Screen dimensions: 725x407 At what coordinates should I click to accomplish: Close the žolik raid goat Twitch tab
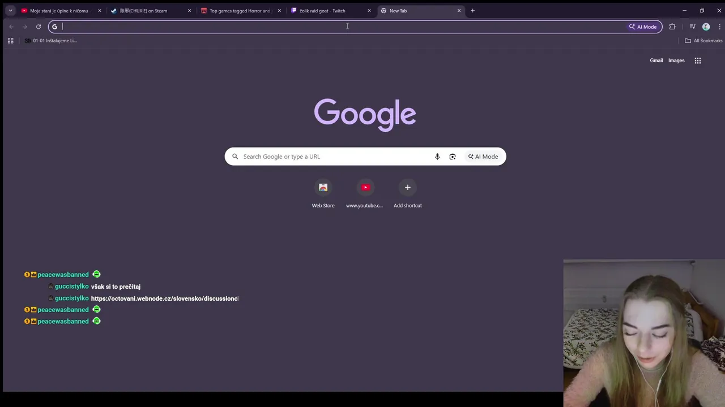(x=369, y=10)
